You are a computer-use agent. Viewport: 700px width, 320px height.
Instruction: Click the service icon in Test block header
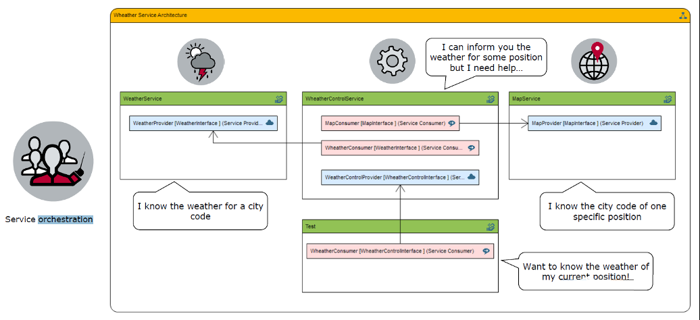[491, 227]
